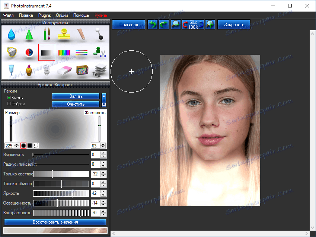Open the Файл menu
Viewport: 316px width, 237px height.
point(9,15)
